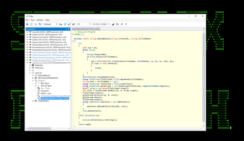Open the File menu
Viewport: 244px width, 141px height.
pos(27,20)
